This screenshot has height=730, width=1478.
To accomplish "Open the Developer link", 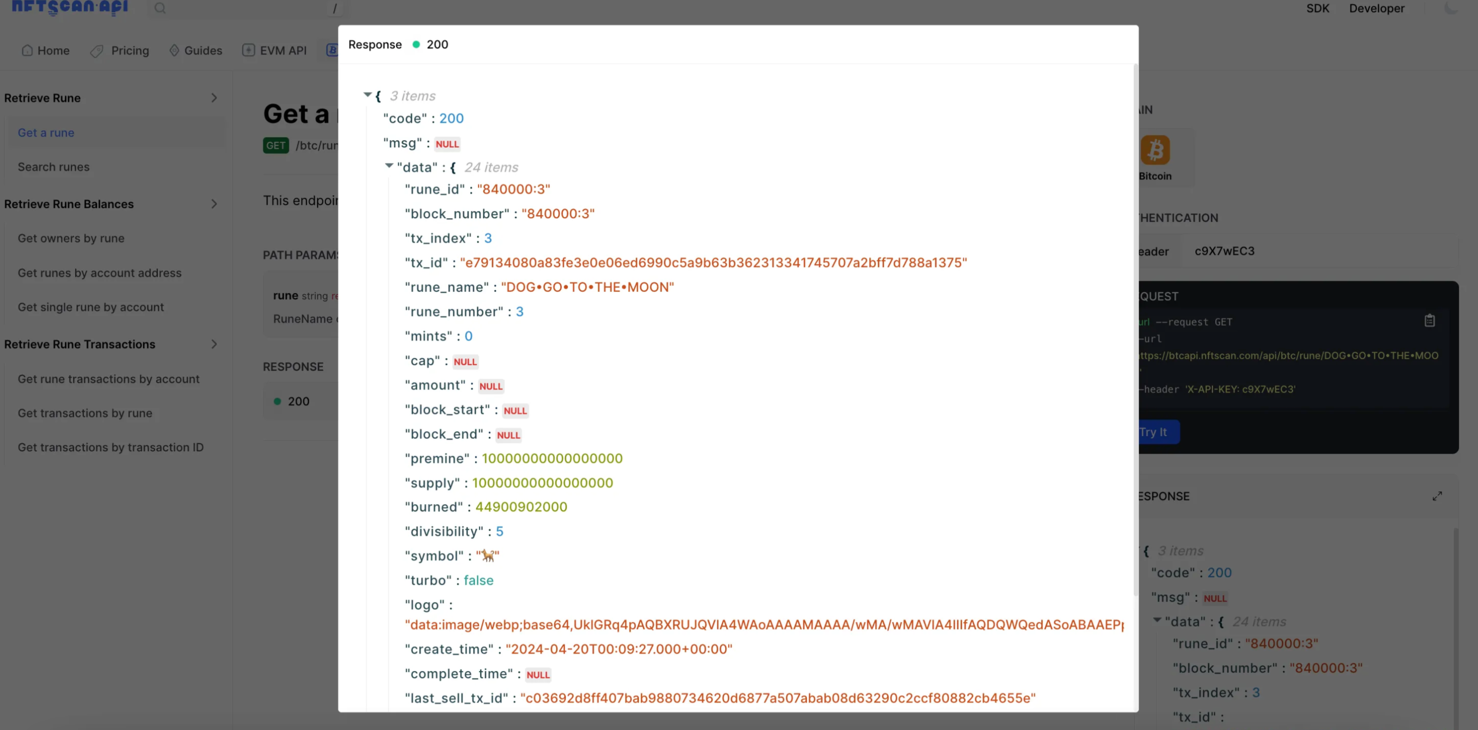I will [1376, 8].
